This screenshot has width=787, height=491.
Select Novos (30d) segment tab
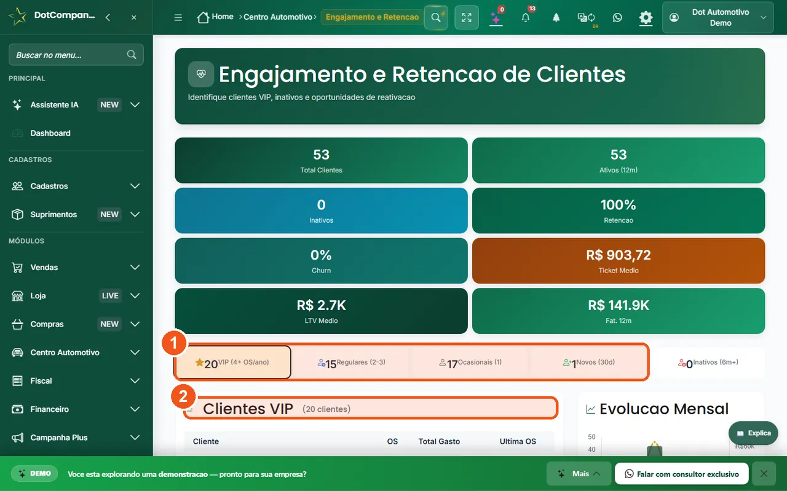(588, 363)
